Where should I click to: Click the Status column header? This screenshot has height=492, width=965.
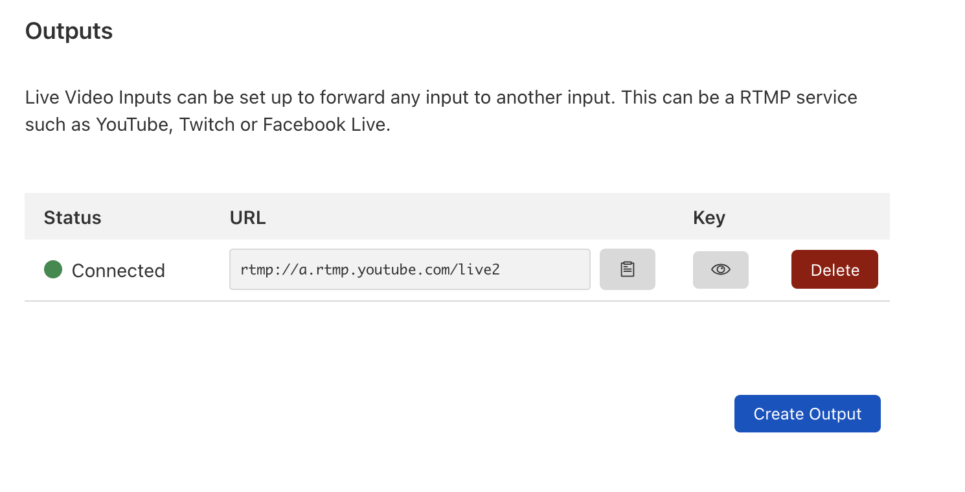point(73,218)
